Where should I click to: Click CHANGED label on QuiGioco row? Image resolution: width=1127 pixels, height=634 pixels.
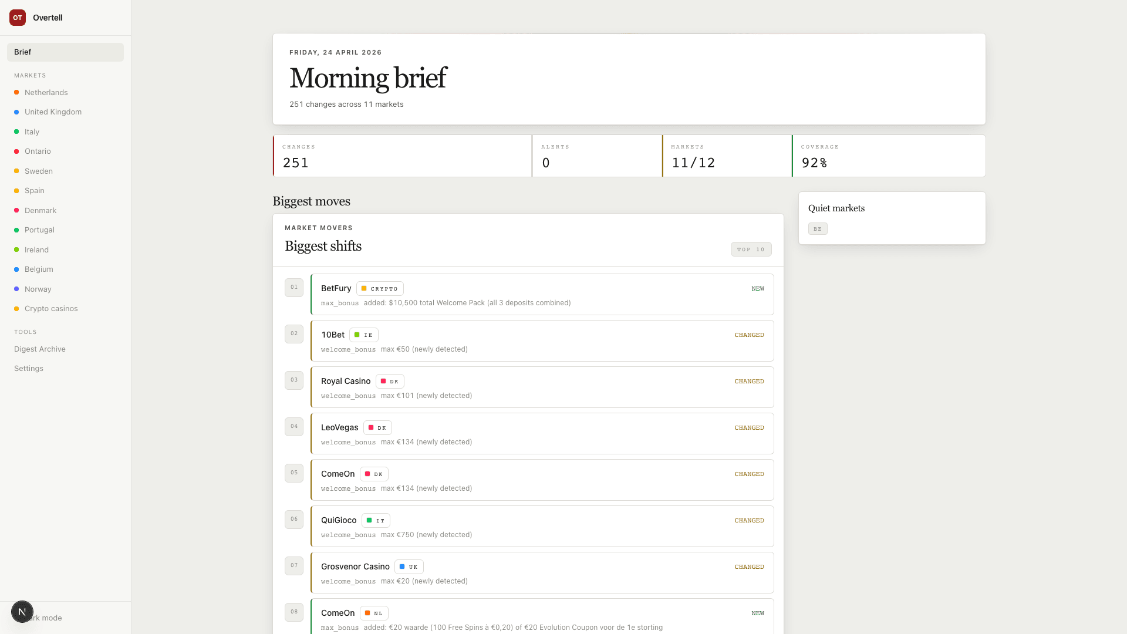[749, 521]
